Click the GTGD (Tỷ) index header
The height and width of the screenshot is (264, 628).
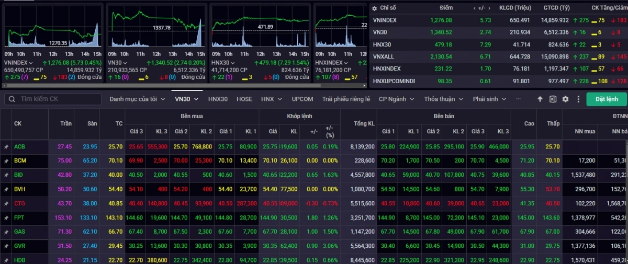[556, 8]
